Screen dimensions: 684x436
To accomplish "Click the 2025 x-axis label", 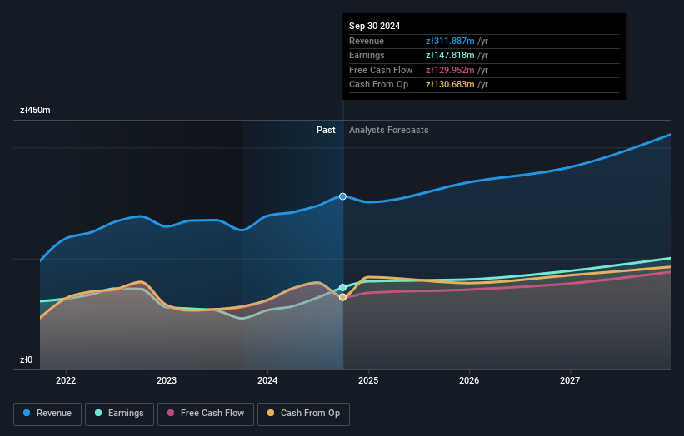I will (x=368, y=381).
